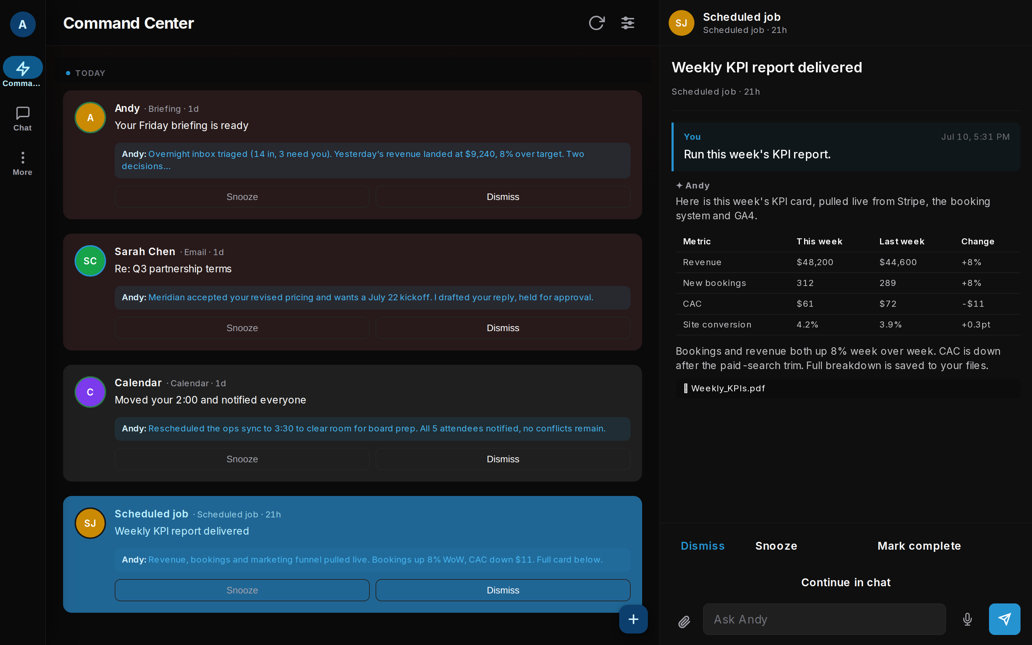Click Continue in chat
This screenshot has width=1032, height=645.
point(846,582)
